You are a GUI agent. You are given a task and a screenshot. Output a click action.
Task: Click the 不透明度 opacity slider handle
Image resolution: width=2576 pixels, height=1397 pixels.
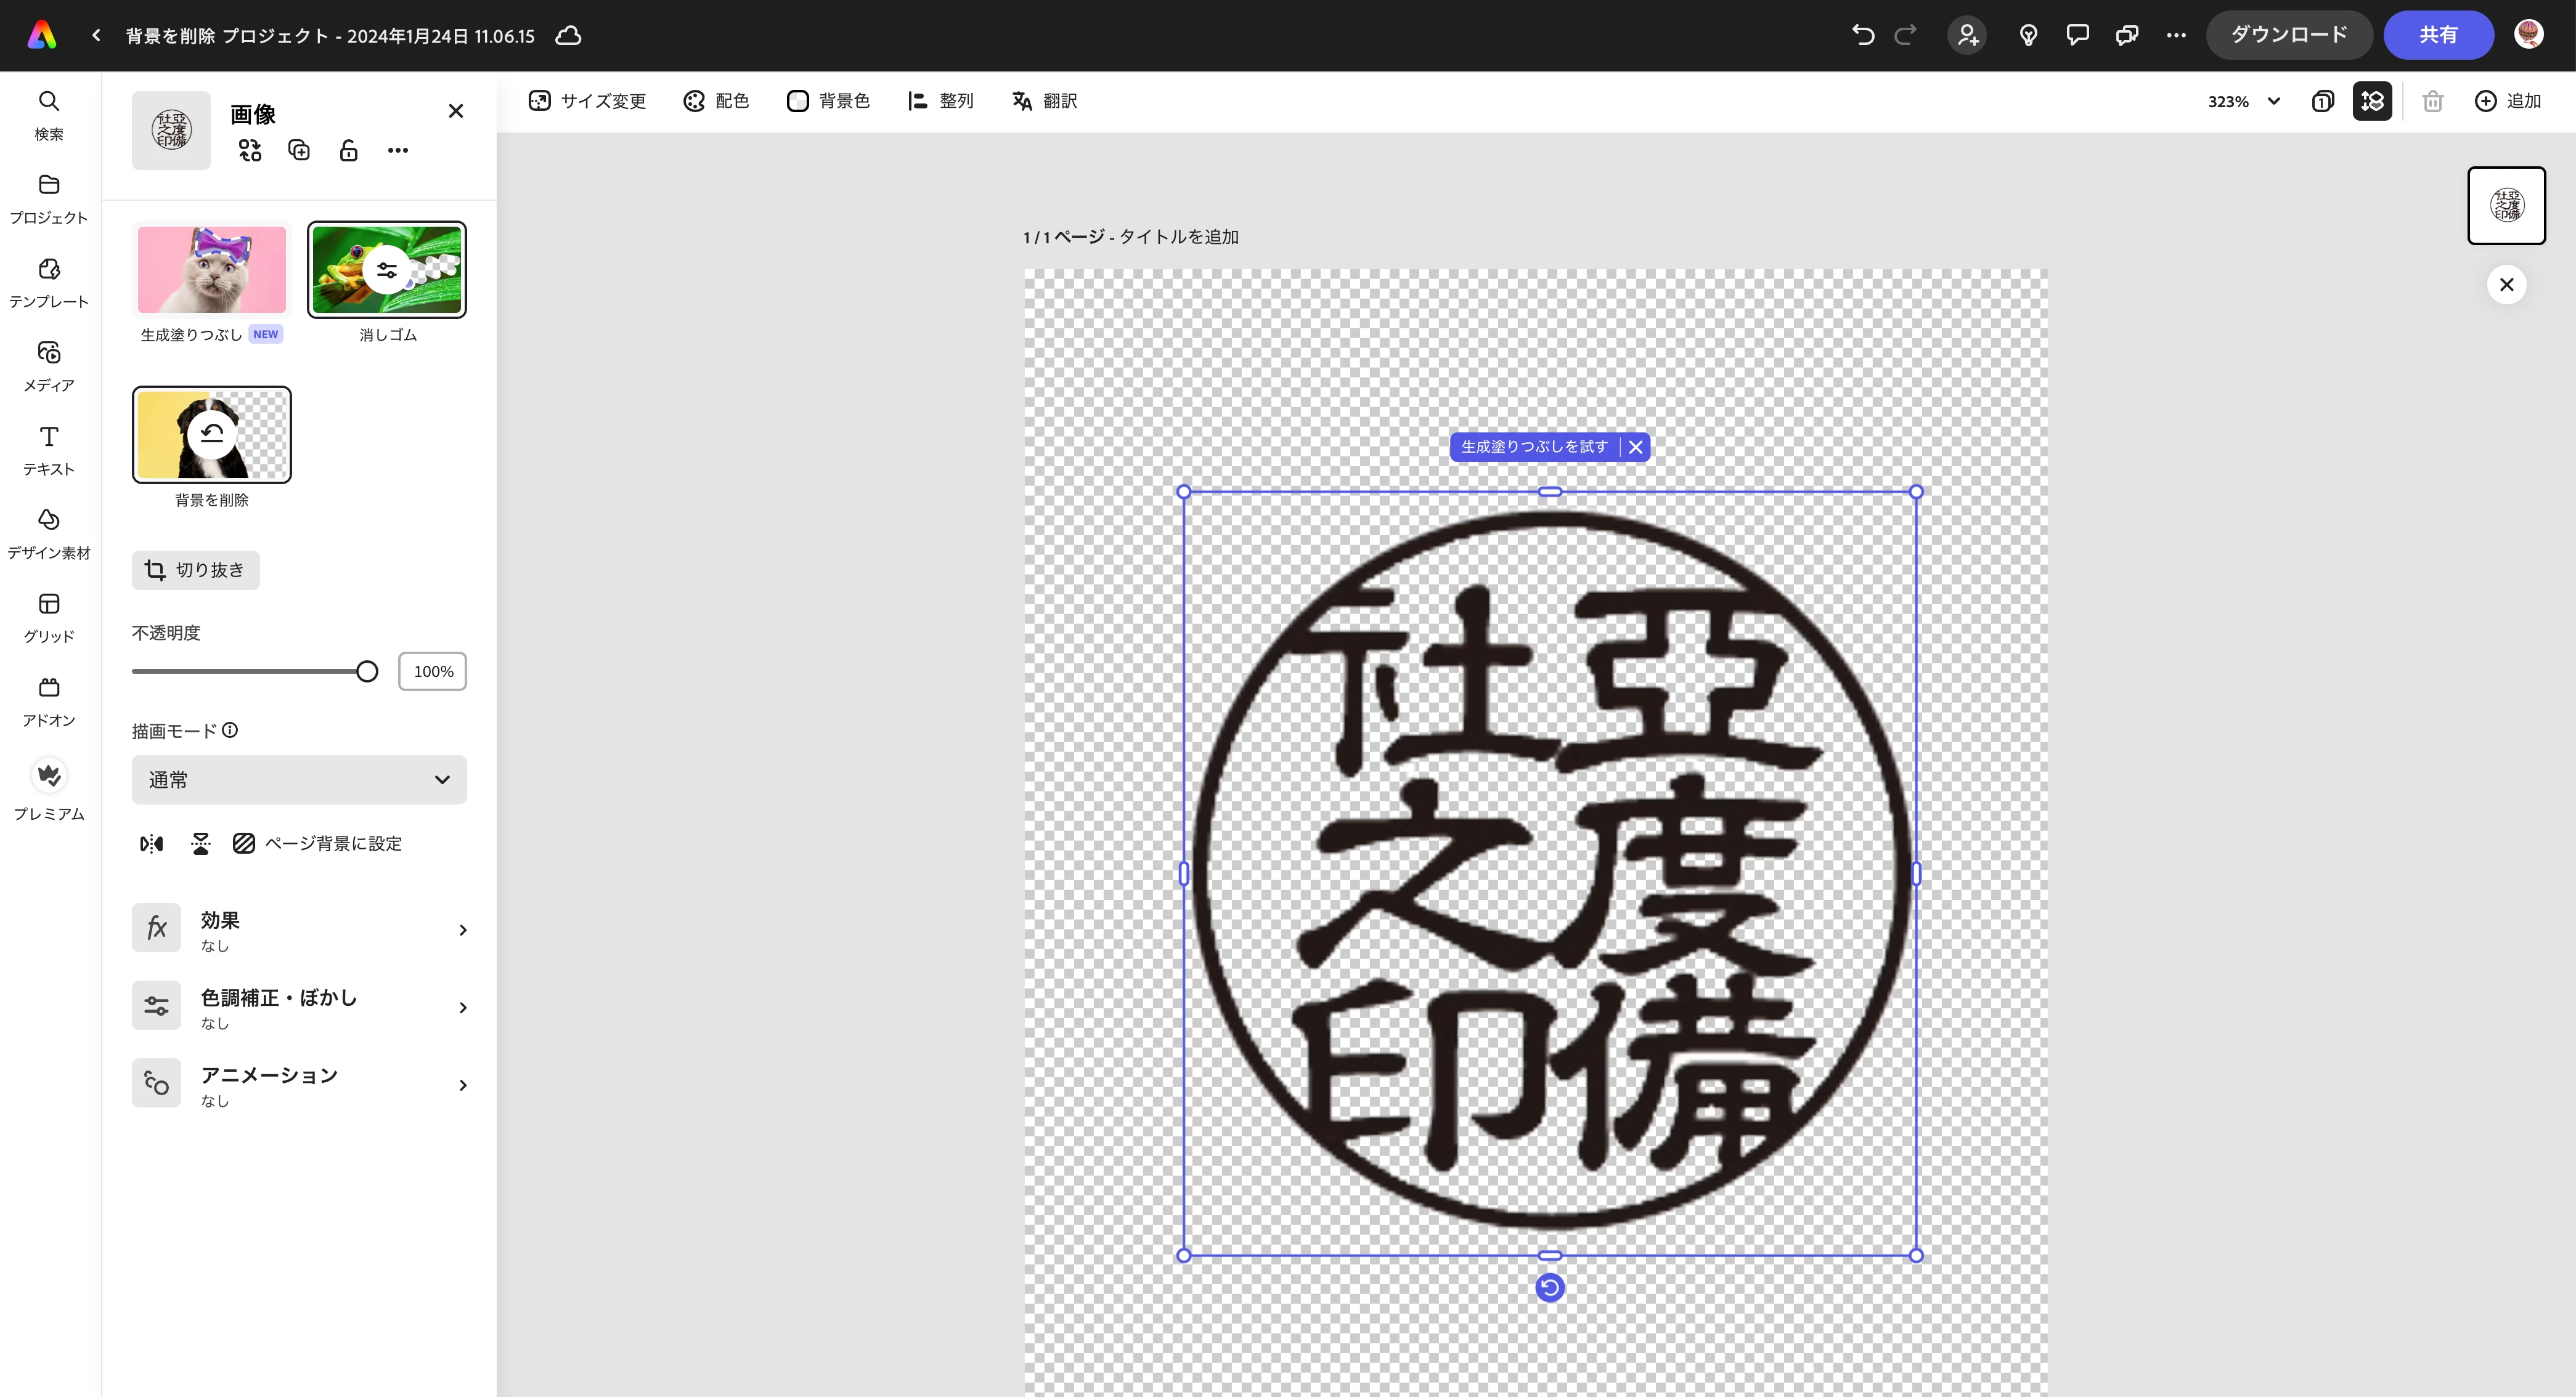[367, 671]
